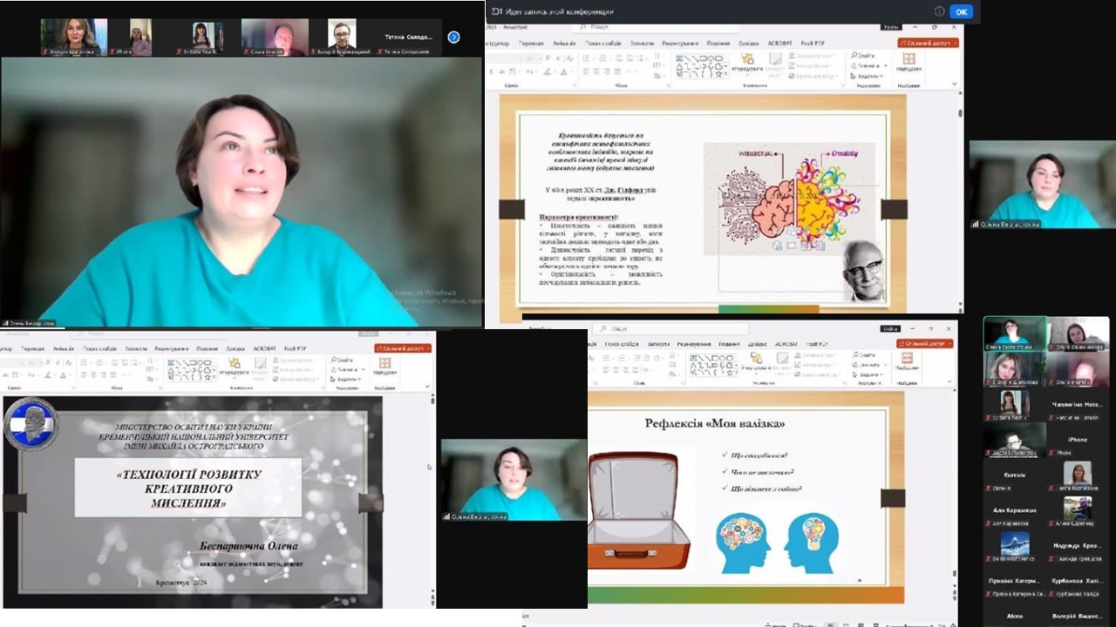The width and height of the screenshot is (1116, 627).
Task: Open Показ слайдів tab in the brain-slide PowerPoint window
Action: click(x=603, y=43)
